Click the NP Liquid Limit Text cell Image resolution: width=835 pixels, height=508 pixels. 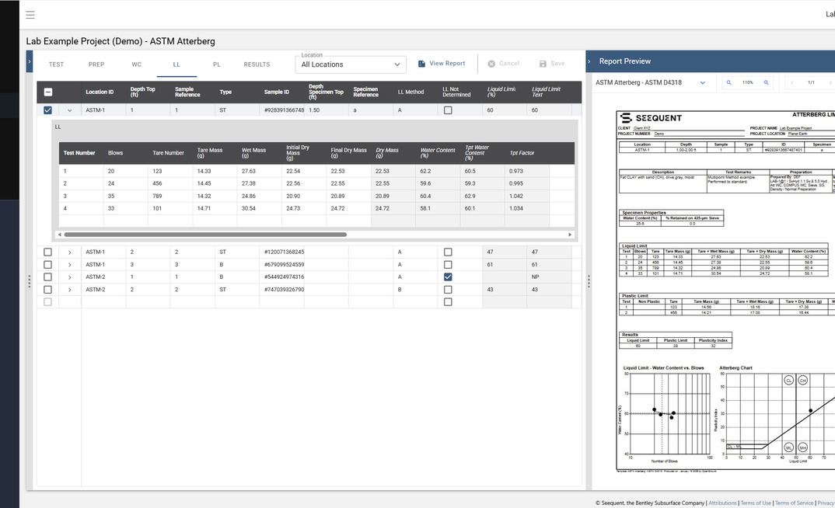(549, 277)
